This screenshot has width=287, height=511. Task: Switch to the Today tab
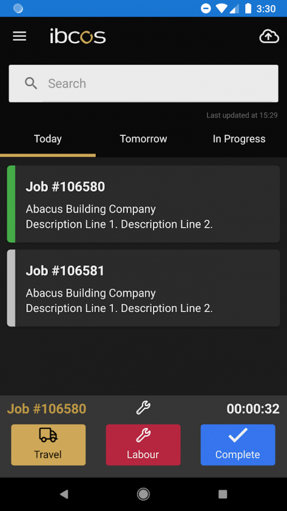point(48,139)
